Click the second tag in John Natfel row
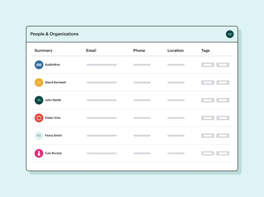This screenshot has width=264, height=197. click(223, 100)
